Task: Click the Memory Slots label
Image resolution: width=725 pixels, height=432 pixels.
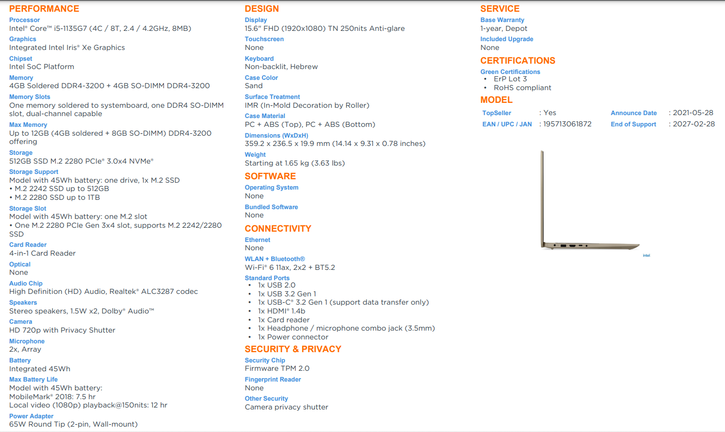Action: [29, 97]
